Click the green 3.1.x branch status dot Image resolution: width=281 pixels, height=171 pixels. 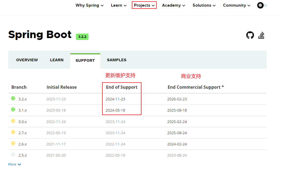[x=13, y=110]
